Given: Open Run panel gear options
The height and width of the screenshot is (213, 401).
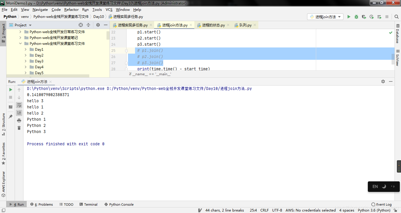Looking at the screenshot, I should [383, 81].
